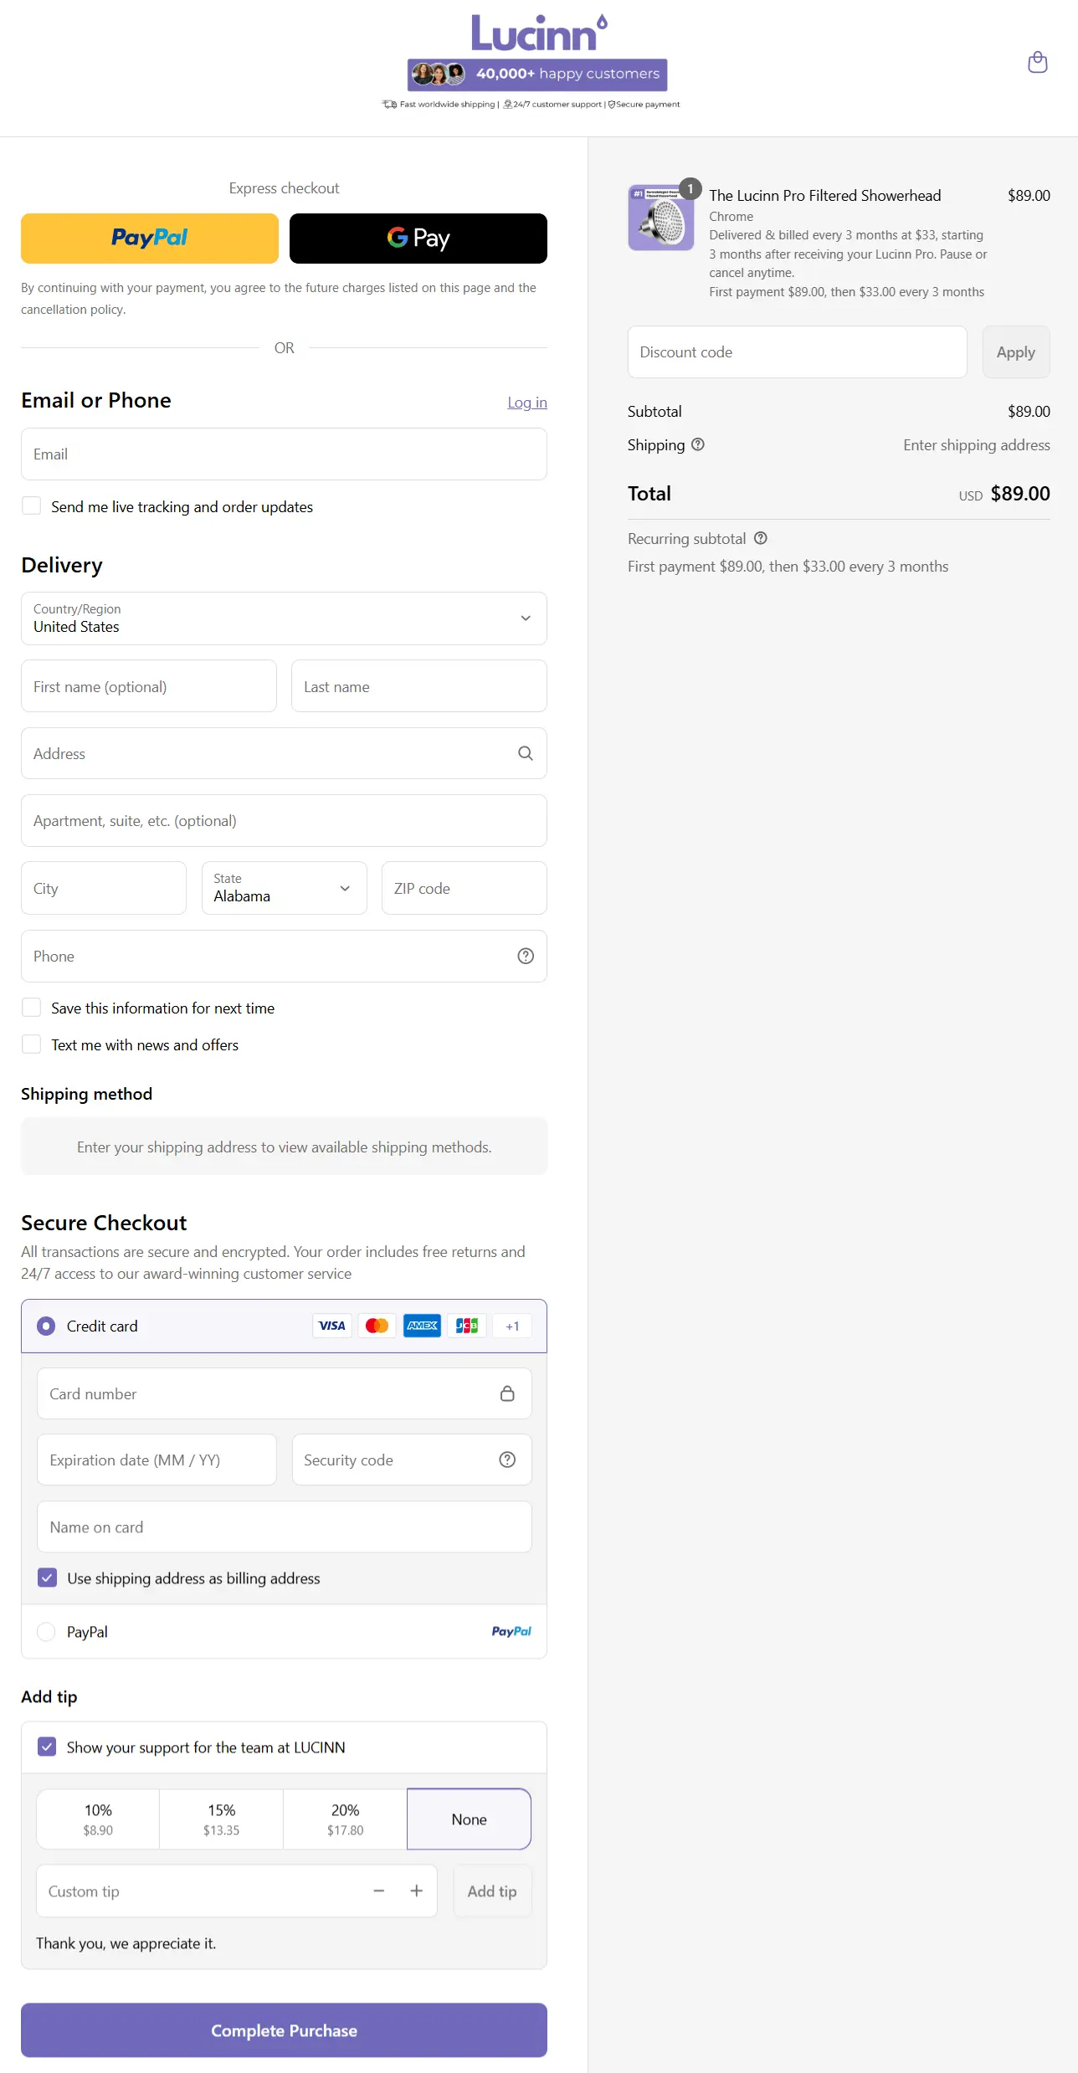The image size is (1078, 2073).
Task: Click the $89.00 total amount
Action: pyautogui.click(x=1020, y=493)
